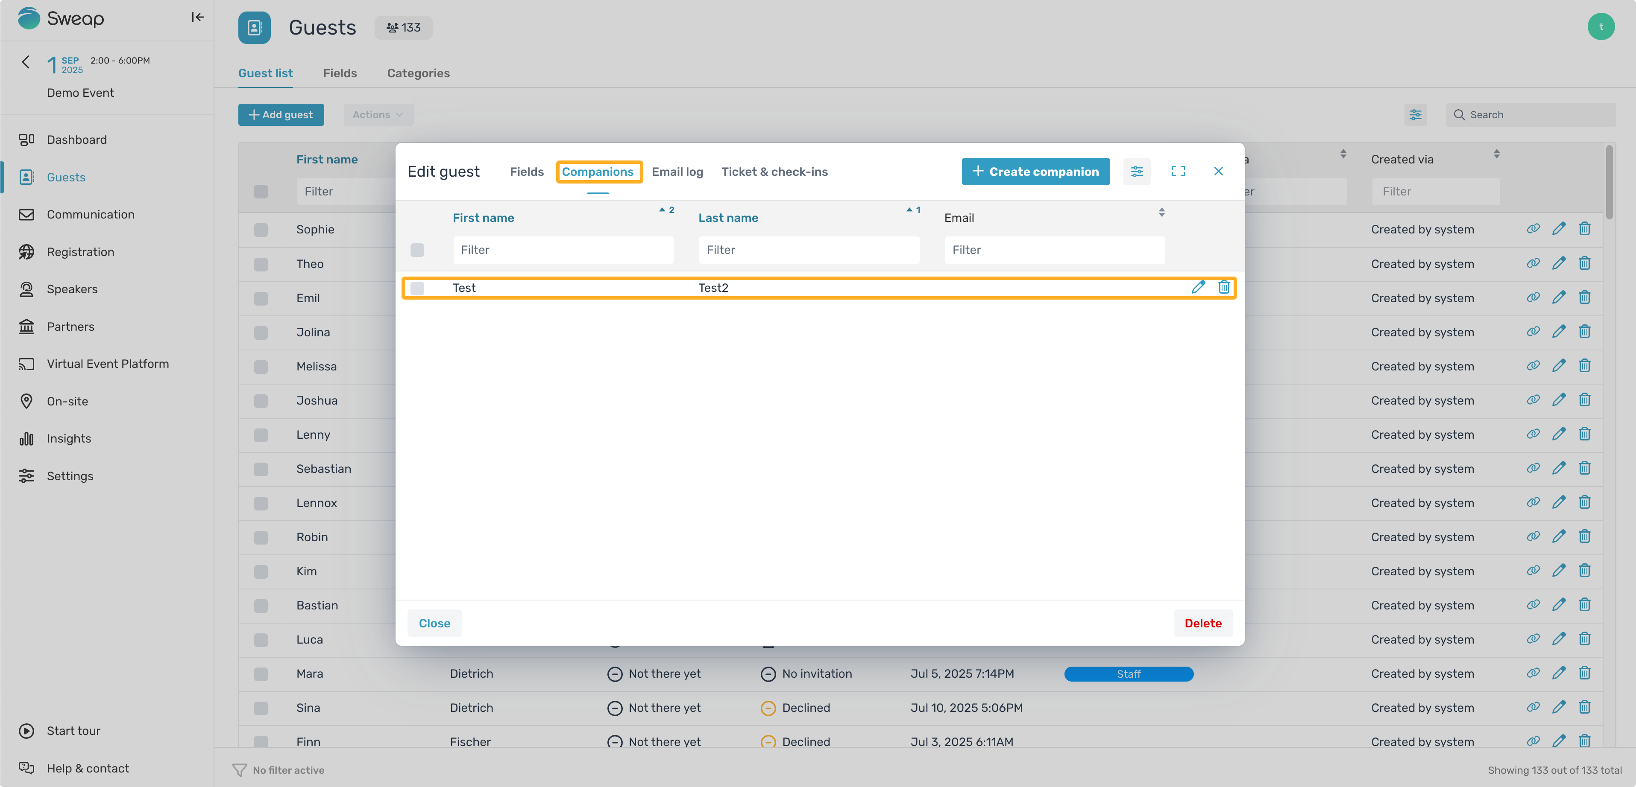This screenshot has width=1636, height=787.
Task: Go back using the arrow beside event date
Action: [x=26, y=61]
